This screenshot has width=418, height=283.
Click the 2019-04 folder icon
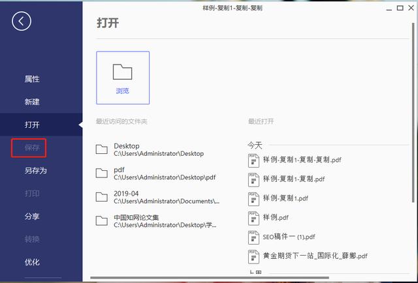[x=102, y=197]
